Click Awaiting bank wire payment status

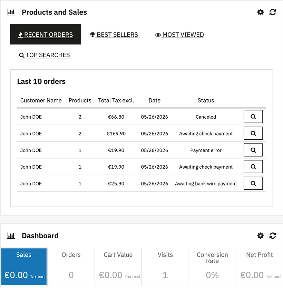[x=206, y=183]
